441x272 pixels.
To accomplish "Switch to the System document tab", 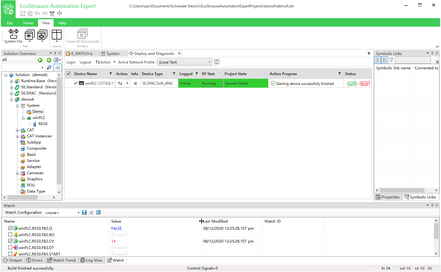I will click(x=113, y=53).
